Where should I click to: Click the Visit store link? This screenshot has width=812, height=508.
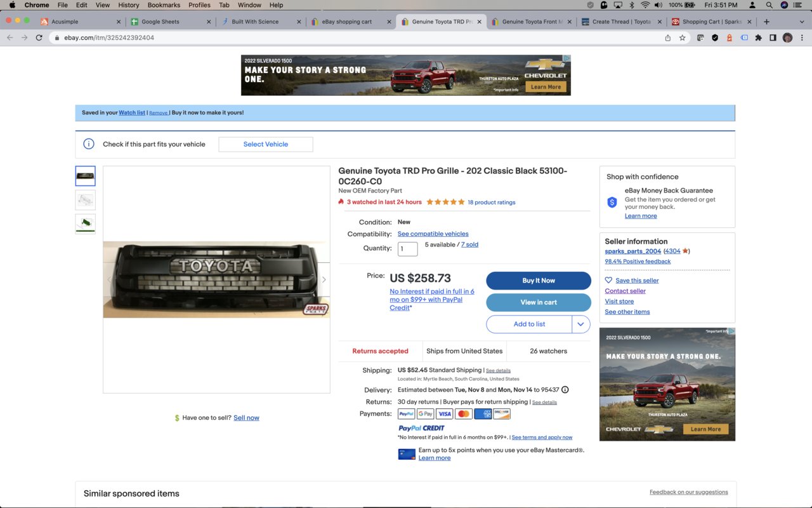(x=619, y=302)
